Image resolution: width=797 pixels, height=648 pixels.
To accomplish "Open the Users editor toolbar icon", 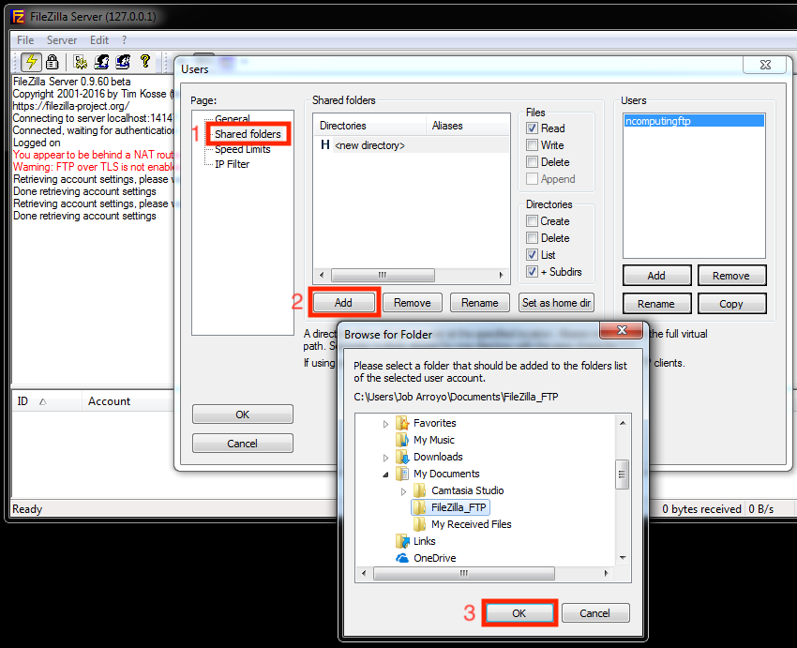I will [101, 62].
